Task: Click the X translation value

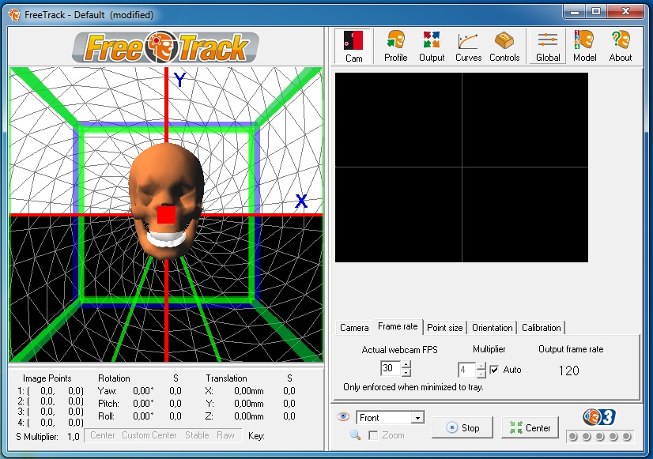Action: [248, 391]
